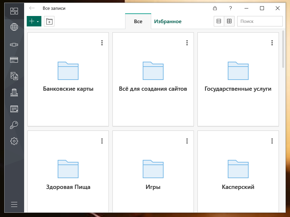This screenshot has height=217, width=290.
Task: Open the Notes section in sidebar
Action: [14, 109]
